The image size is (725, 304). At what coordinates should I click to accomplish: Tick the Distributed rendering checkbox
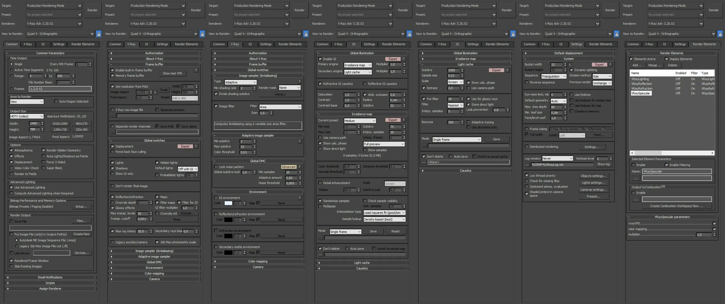coord(527,147)
